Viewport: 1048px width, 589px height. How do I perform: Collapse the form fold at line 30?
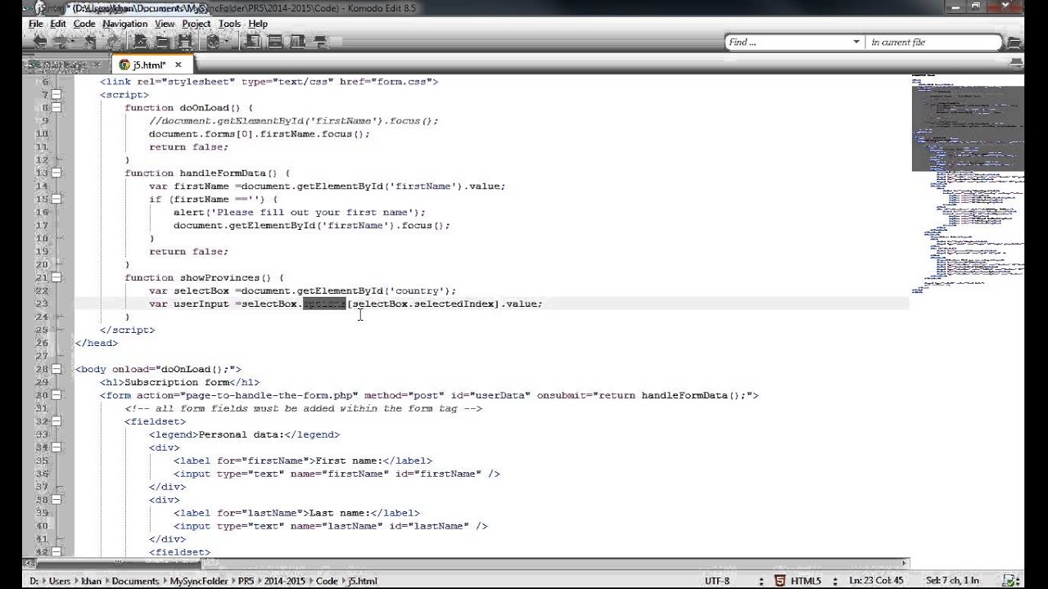pos(56,396)
